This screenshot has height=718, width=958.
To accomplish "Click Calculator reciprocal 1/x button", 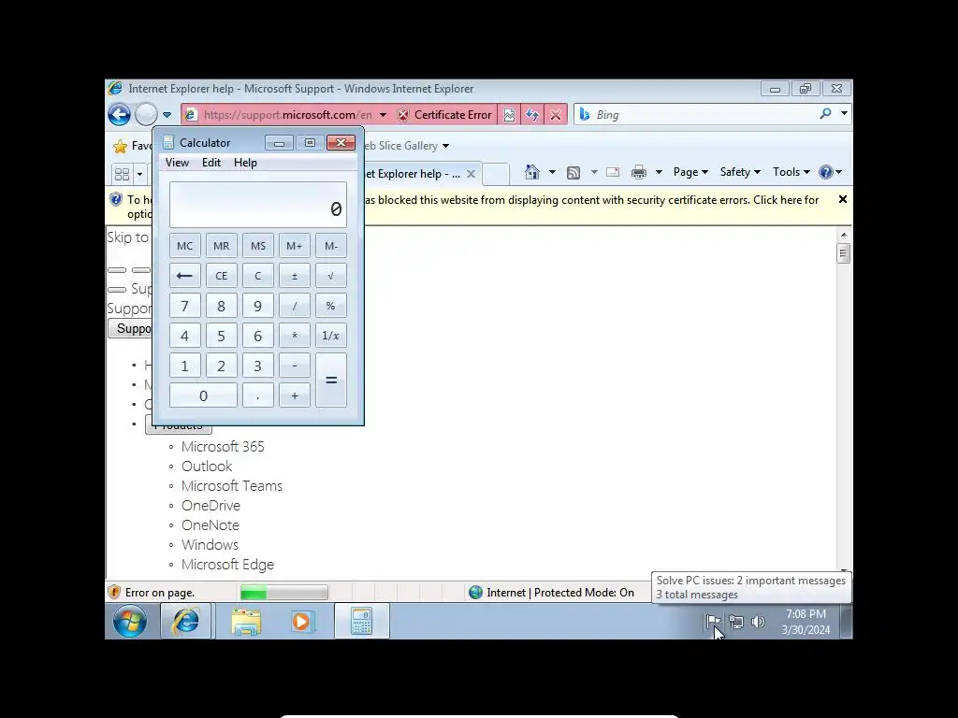I will [331, 336].
